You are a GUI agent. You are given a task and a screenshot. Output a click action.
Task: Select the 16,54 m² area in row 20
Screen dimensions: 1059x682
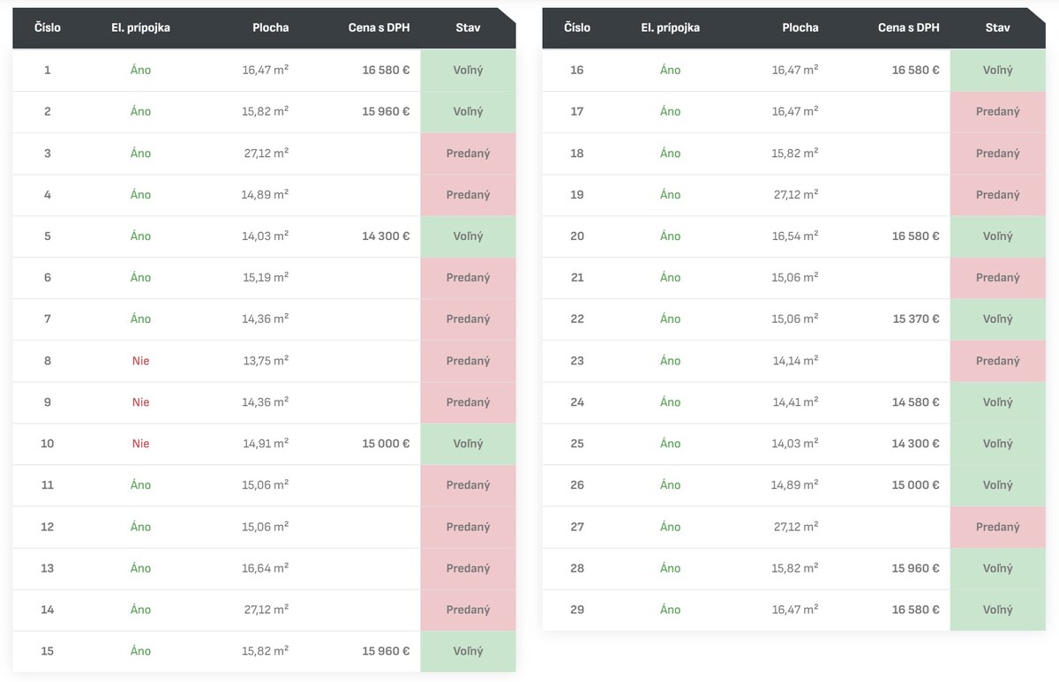(x=794, y=236)
